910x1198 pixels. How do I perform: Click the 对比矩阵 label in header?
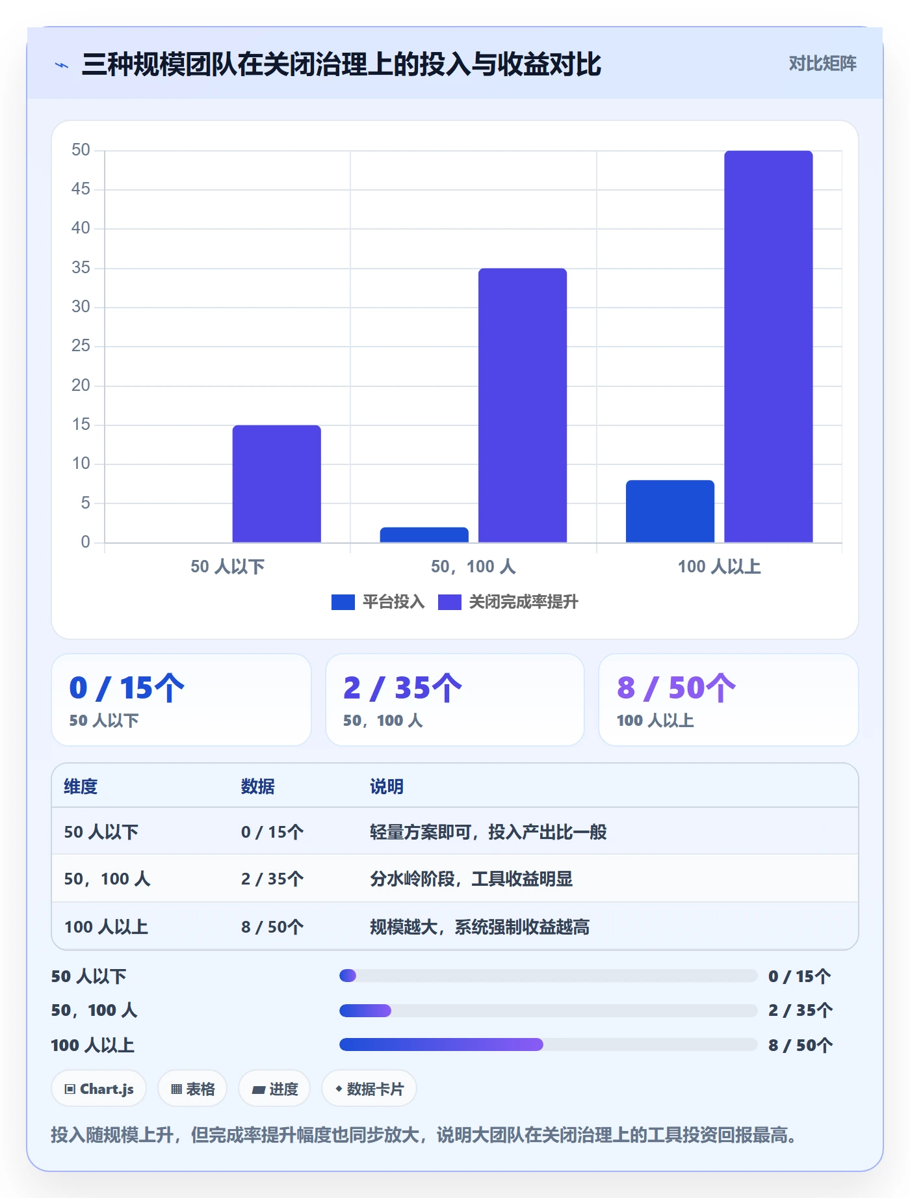[x=822, y=64]
